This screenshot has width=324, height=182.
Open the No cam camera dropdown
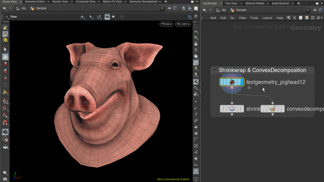(183, 24)
